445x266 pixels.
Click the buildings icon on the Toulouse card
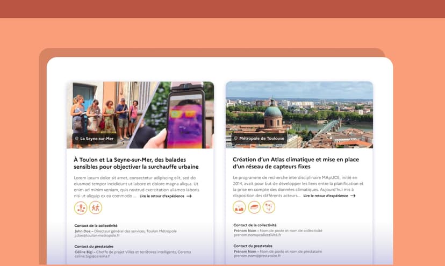(x=239, y=207)
